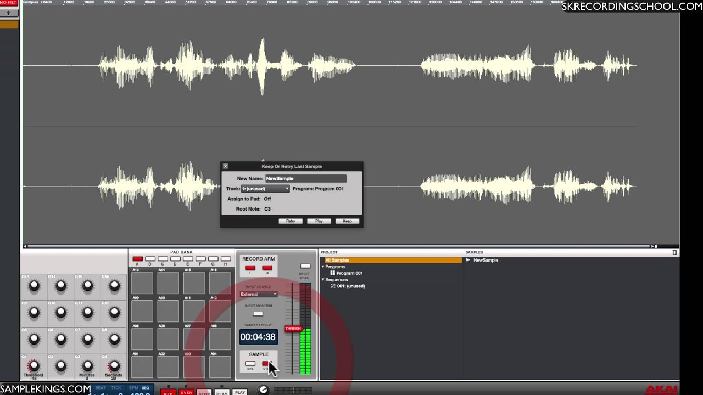This screenshot has width=703, height=395.
Task: Collapse the Sequences tree node
Action: coord(323,280)
